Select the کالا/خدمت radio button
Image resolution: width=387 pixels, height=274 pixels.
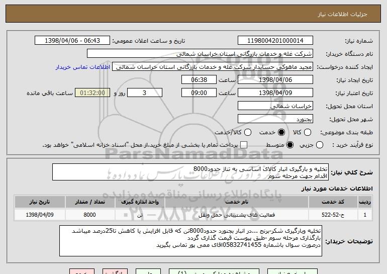248,132
